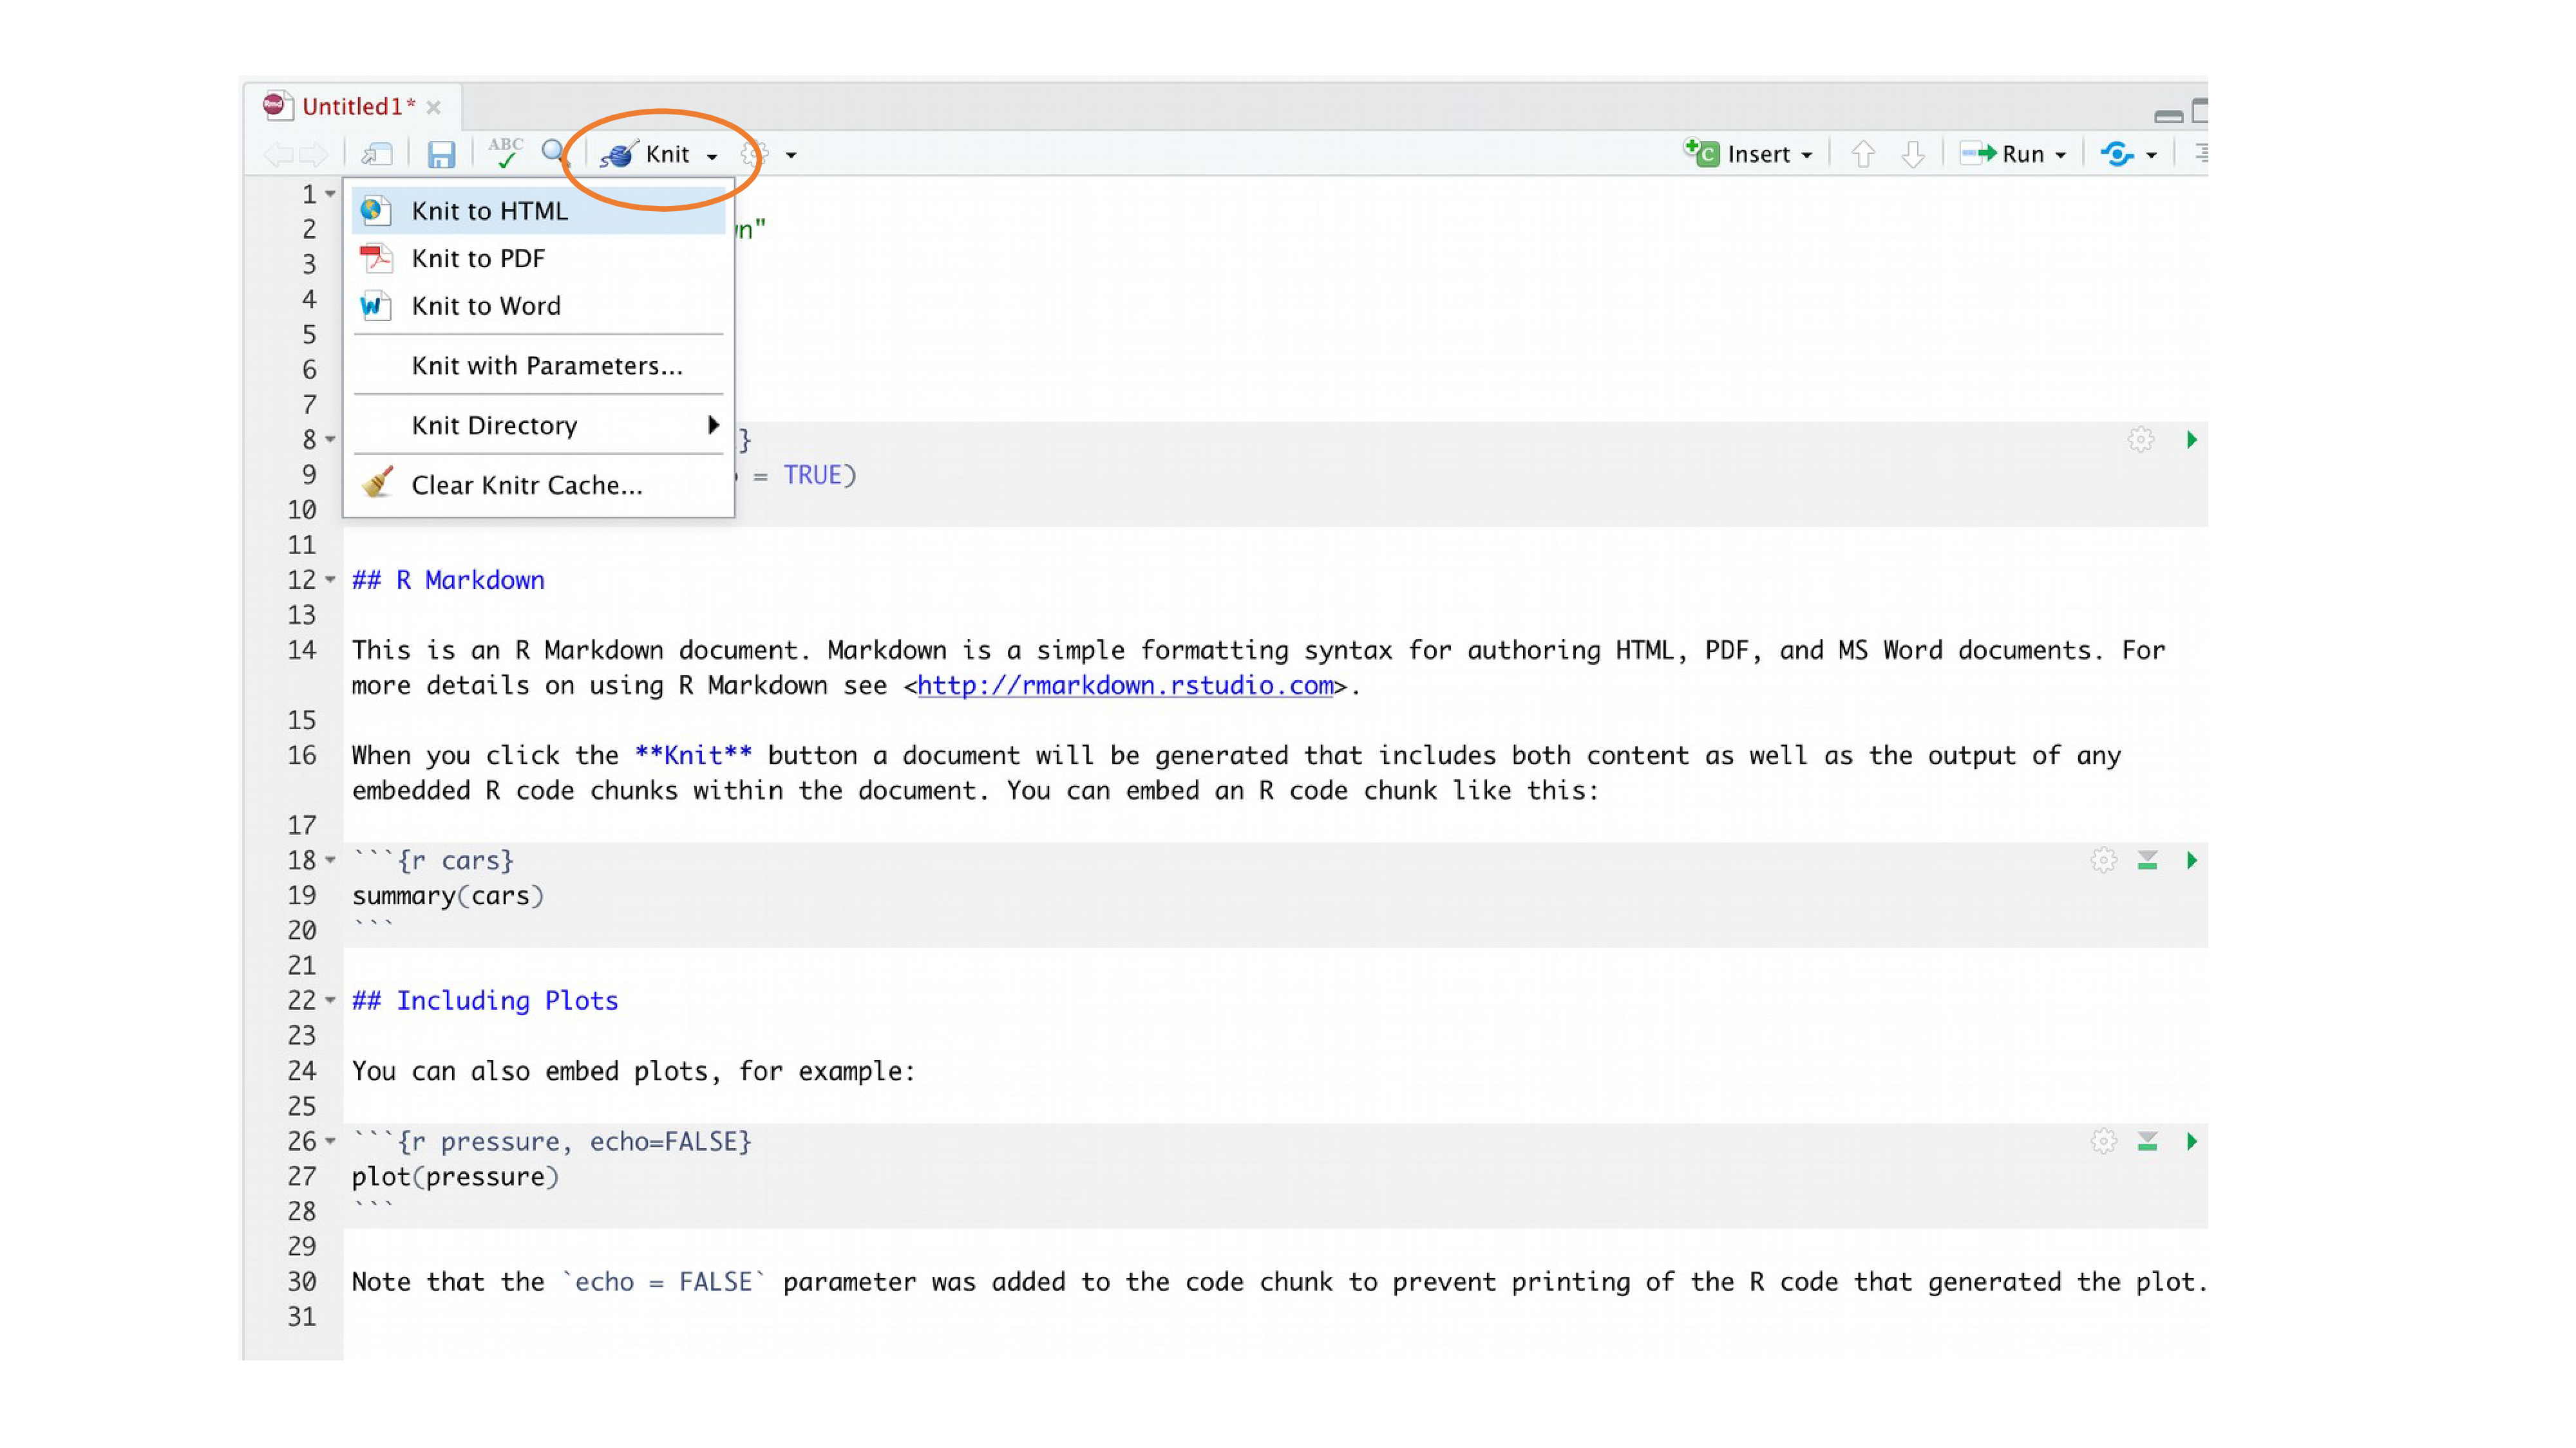
Task: Run the pressure chunk green play arrow
Action: point(2191,1141)
